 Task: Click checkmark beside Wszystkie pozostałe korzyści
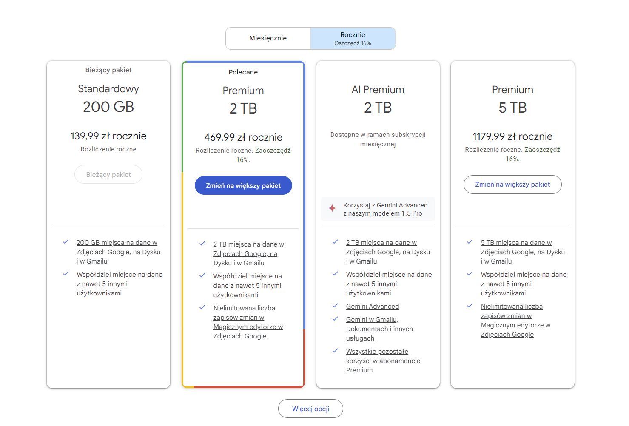(336, 351)
